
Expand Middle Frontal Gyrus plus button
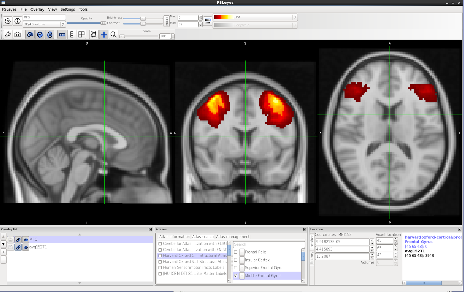[242, 276]
